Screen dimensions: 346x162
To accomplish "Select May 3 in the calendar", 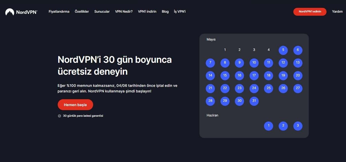I will click(254, 50).
